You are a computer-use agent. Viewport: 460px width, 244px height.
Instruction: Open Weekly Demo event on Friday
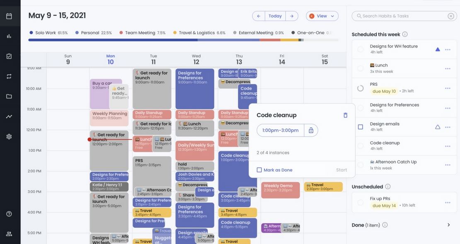tap(281, 190)
